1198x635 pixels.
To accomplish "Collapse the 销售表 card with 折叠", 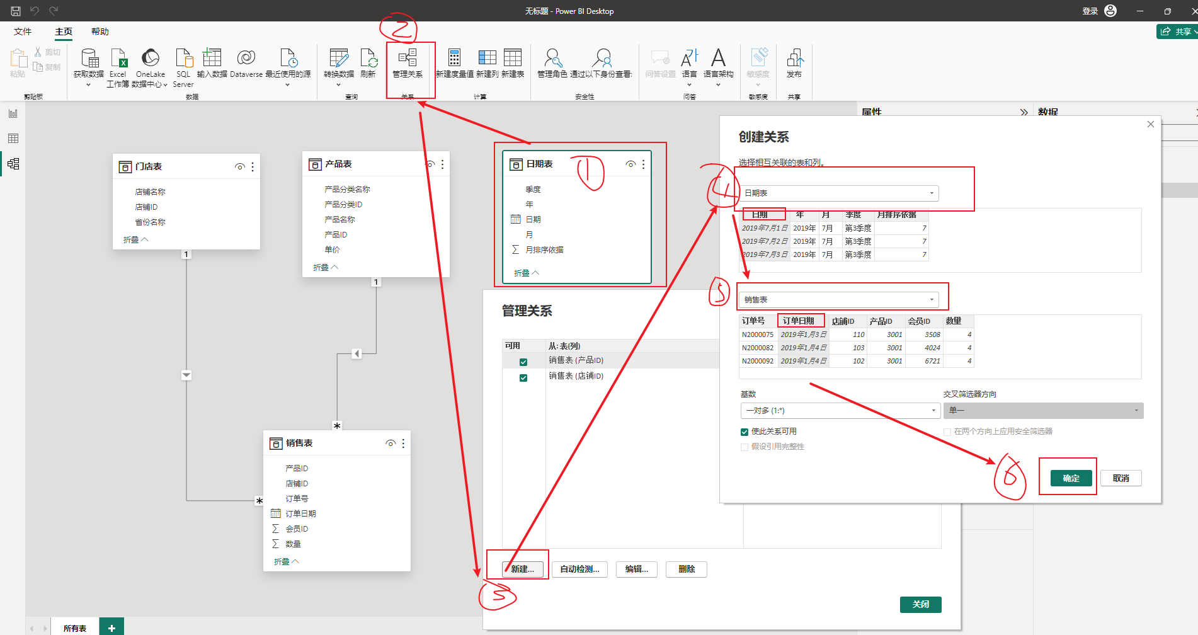I will (287, 562).
